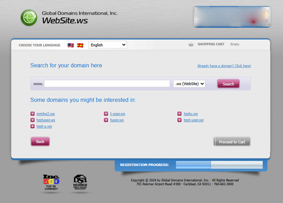
Task: Click the SHOPPING CART menu label
Action: [x=211, y=44]
